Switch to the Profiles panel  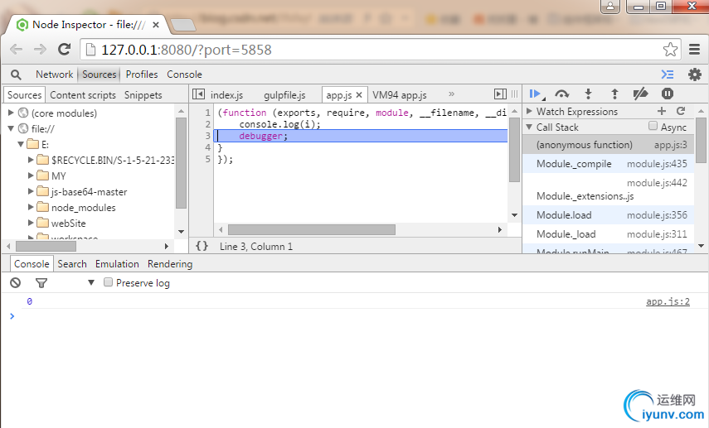pos(142,75)
